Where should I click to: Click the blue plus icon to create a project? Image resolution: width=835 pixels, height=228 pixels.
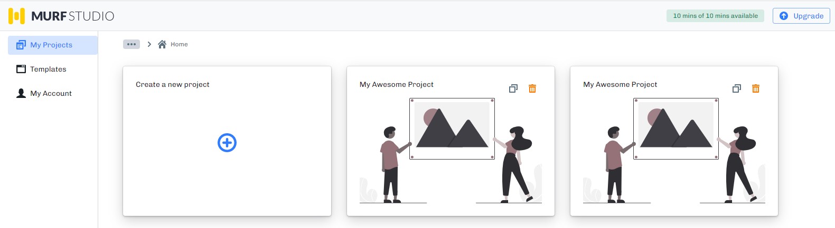point(227,143)
